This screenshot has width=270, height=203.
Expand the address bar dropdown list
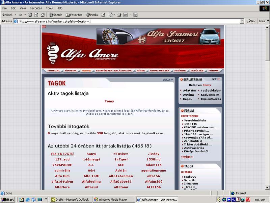pos(242,21)
